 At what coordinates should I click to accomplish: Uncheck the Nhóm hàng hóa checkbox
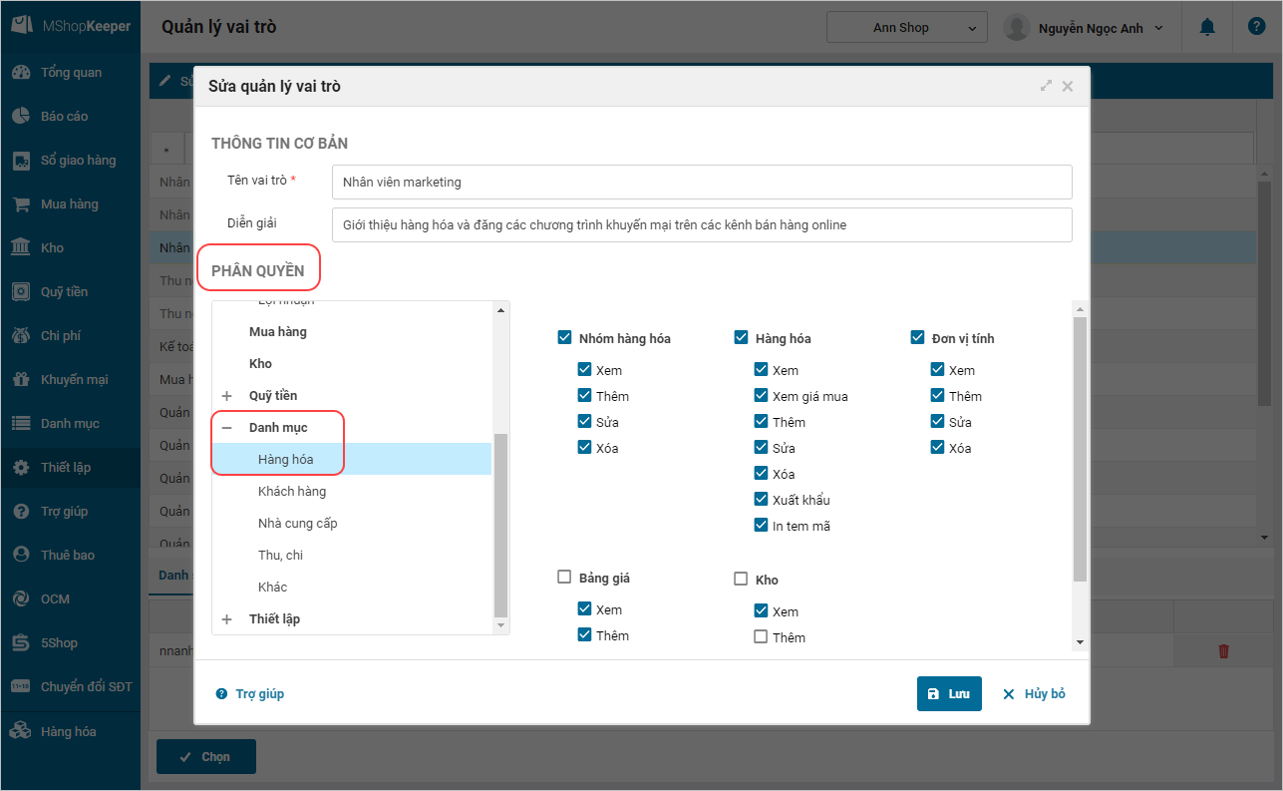click(565, 338)
